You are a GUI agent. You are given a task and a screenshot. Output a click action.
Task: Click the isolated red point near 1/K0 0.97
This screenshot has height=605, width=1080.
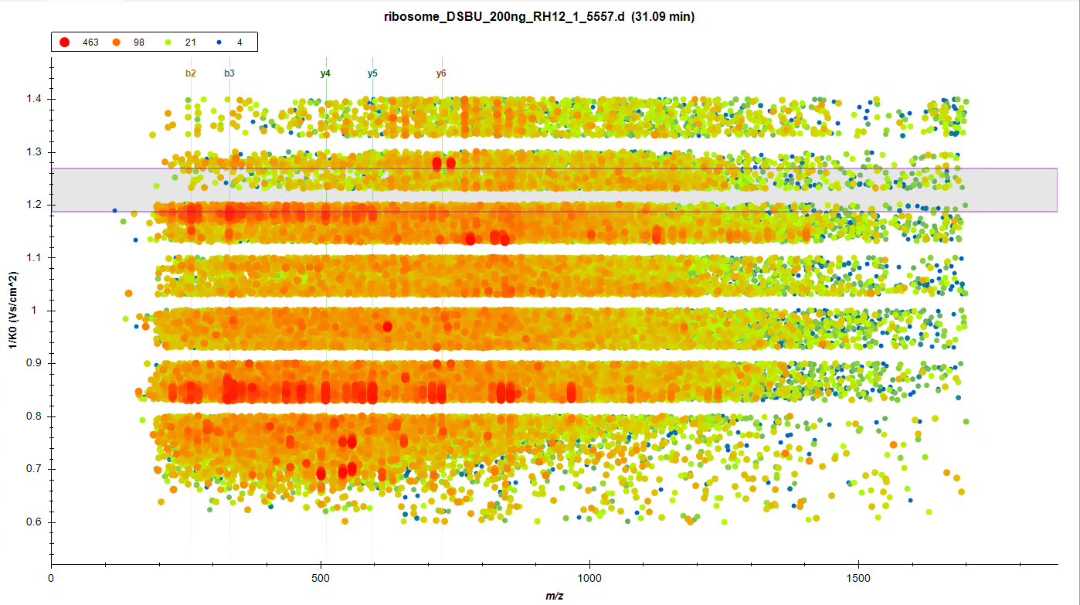[388, 326]
